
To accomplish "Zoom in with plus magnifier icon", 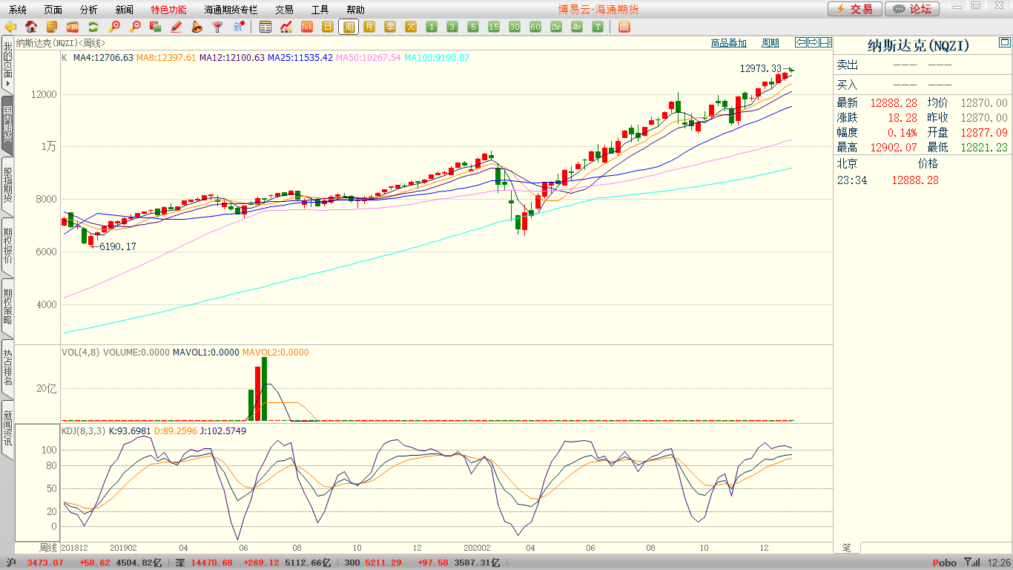I will click(x=114, y=27).
